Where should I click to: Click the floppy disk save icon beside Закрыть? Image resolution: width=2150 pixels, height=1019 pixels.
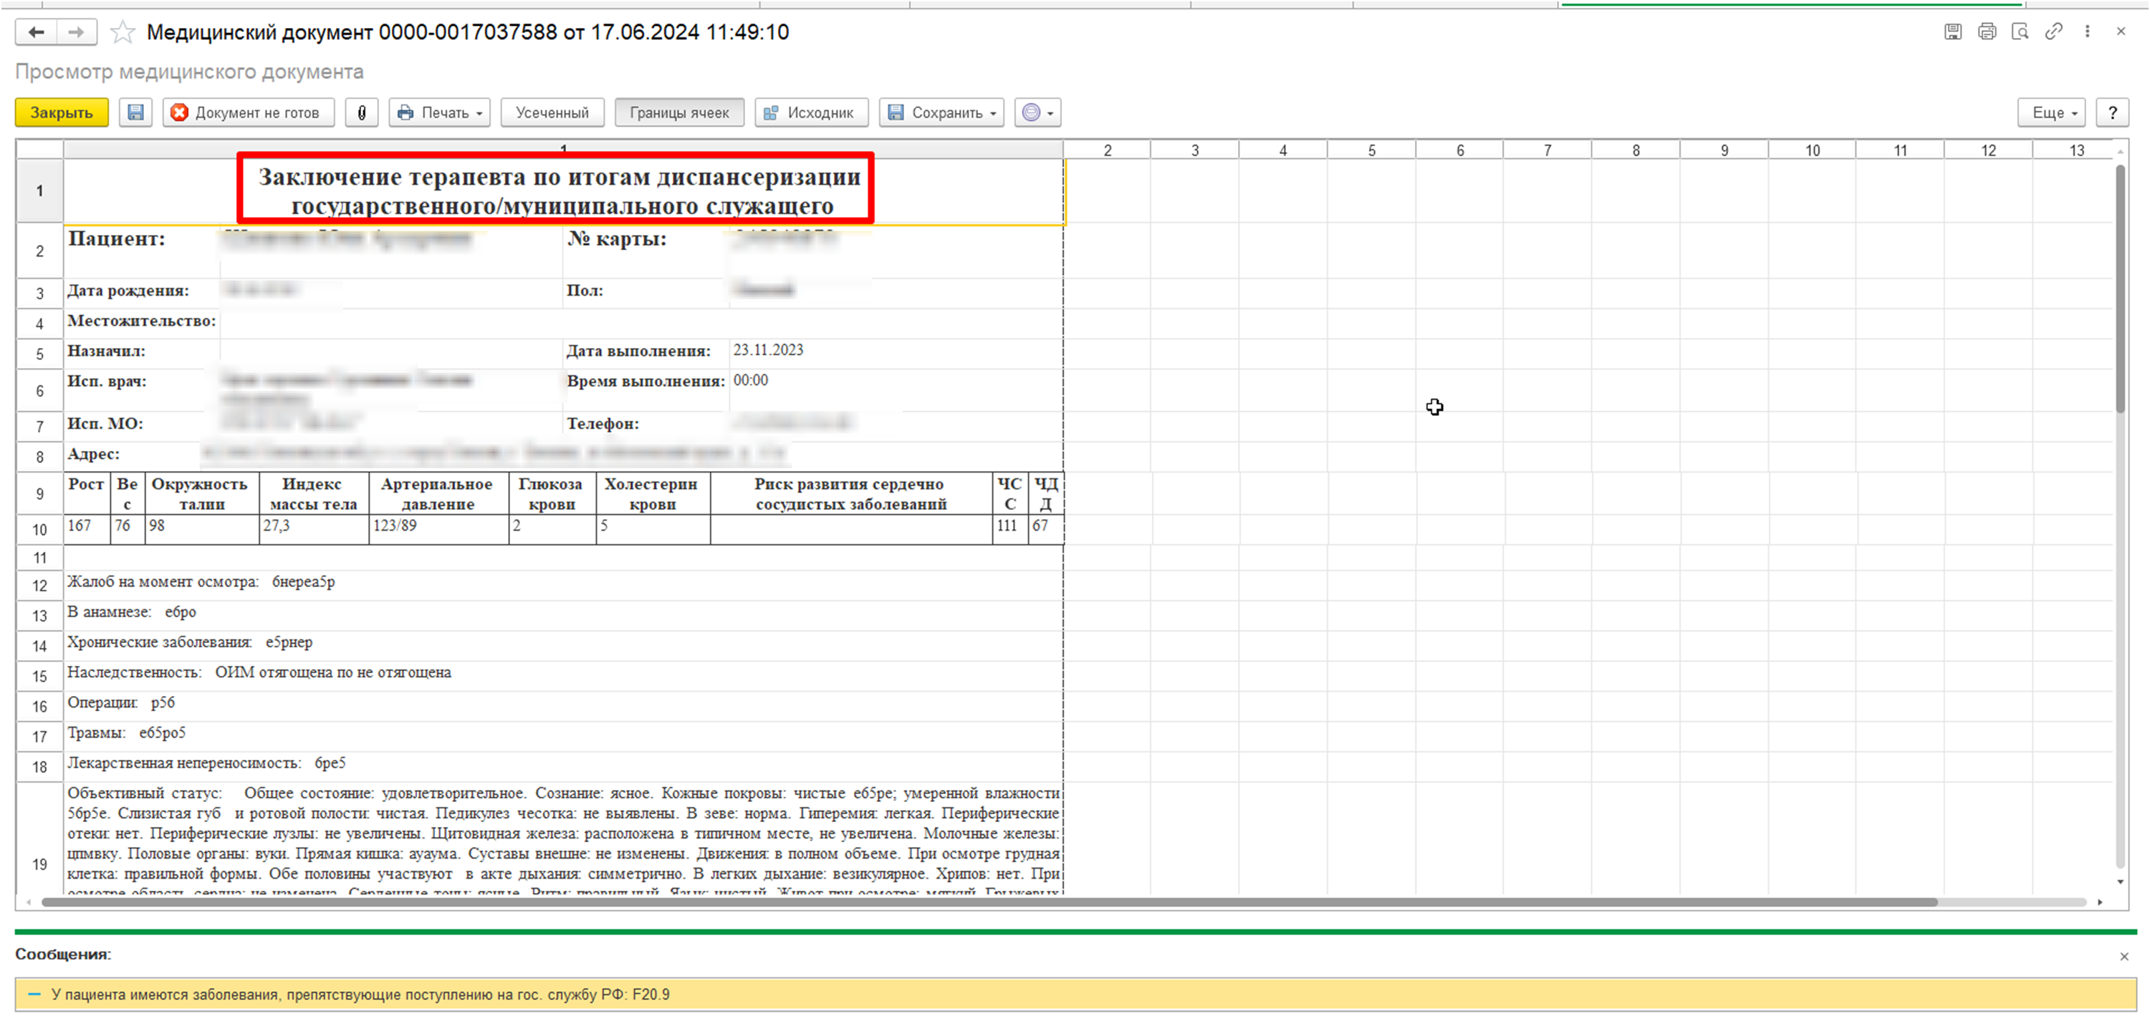point(135,112)
